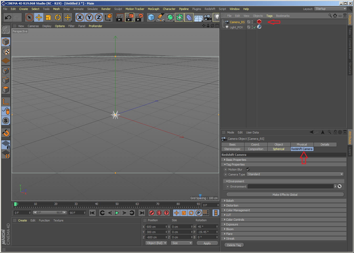
Task: Click the preview range slider bar
Action: pyautogui.click(x=50, y=213)
